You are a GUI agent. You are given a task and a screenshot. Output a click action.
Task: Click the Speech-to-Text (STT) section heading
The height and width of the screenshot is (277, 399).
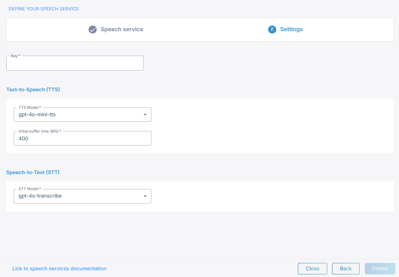pyautogui.click(x=33, y=172)
